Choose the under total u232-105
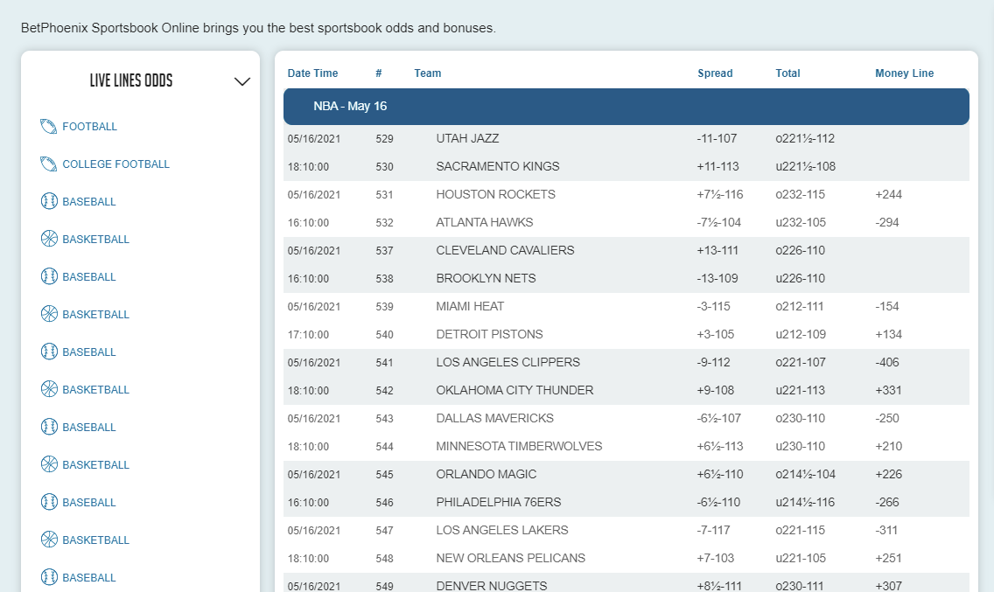The height and width of the screenshot is (592, 994). pos(801,222)
